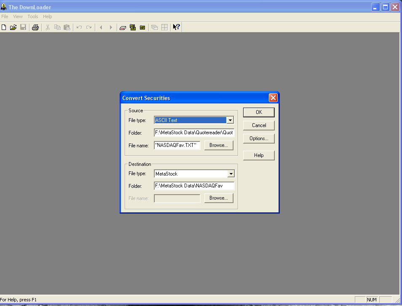Expand the Destination File type dropdown arrow
This screenshot has height=306, width=402.
pyautogui.click(x=231, y=174)
